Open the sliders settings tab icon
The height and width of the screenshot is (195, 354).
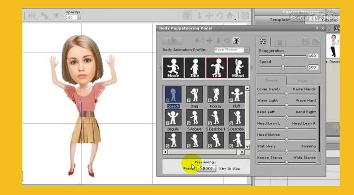click(x=263, y=42)
